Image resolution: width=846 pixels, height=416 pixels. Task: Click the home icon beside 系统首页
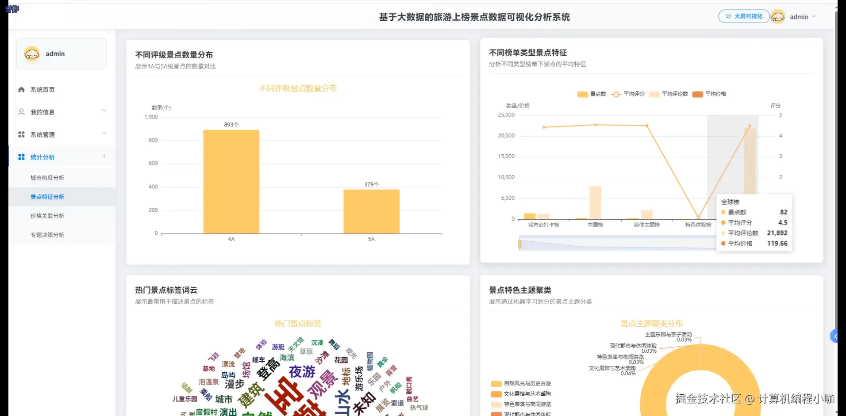[21, 90]
